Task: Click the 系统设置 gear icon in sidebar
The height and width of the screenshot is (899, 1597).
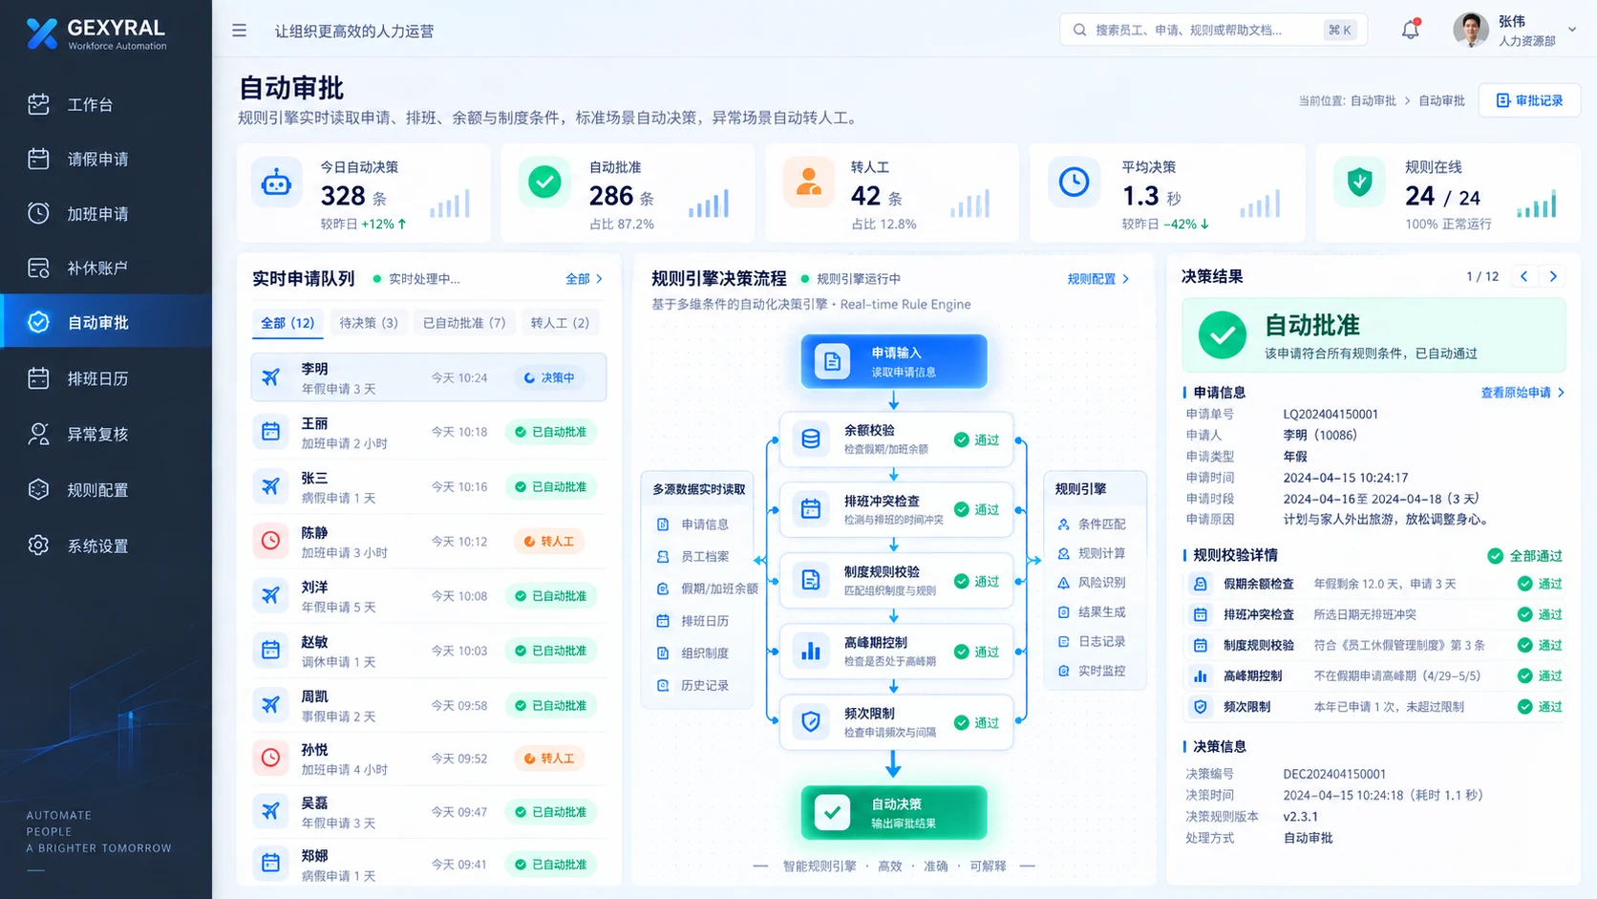Action: [x=38, y=546]
